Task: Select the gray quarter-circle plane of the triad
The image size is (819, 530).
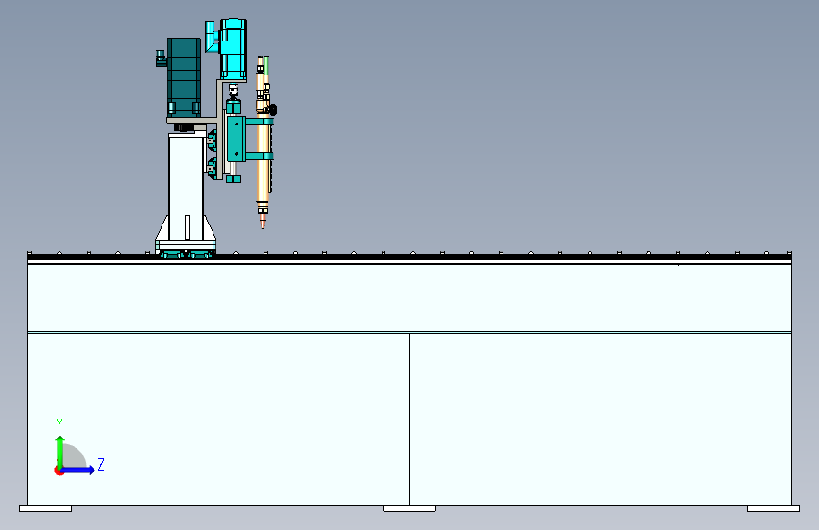Action: [73, 456]
